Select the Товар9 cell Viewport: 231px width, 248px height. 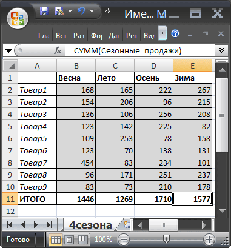(x=37, y=187)
